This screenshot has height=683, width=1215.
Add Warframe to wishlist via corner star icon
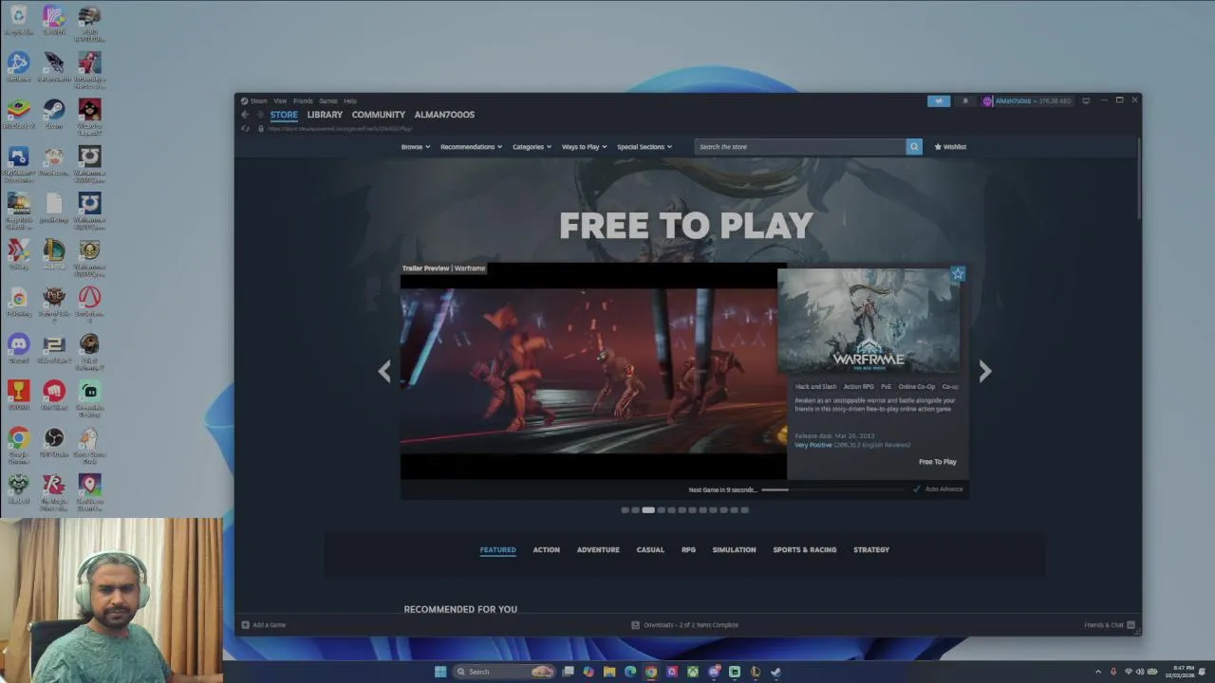tap(958, 274)
